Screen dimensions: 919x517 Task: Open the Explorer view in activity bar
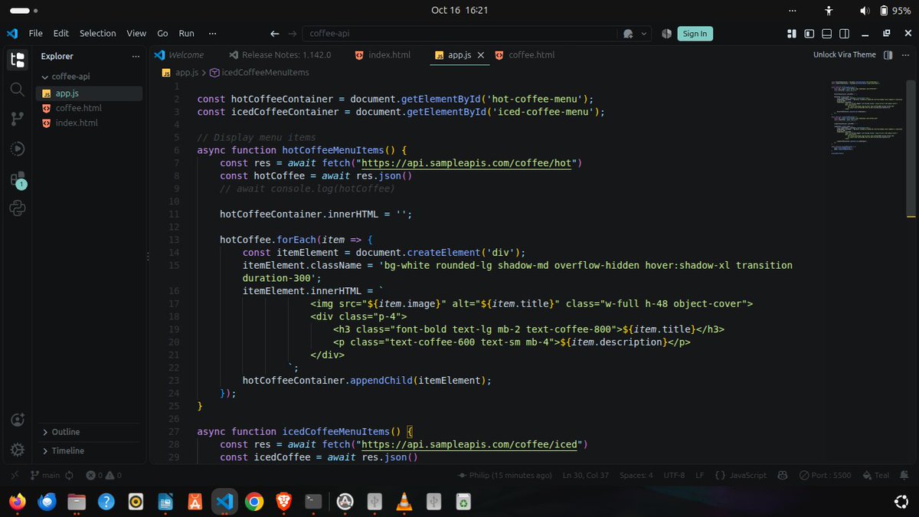(18, 60)
